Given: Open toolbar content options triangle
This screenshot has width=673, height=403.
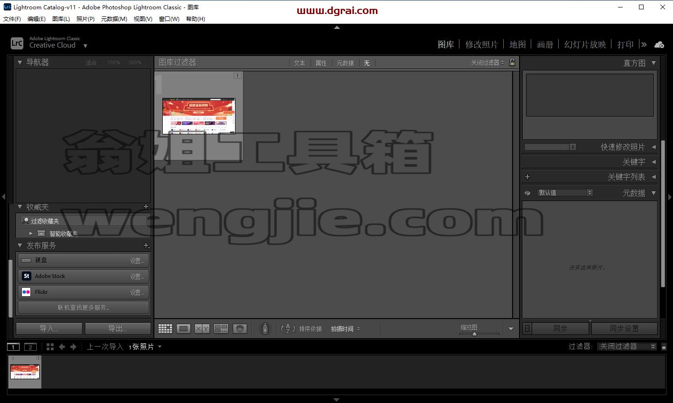Looking at the screenshot, I should click(511, 329).
